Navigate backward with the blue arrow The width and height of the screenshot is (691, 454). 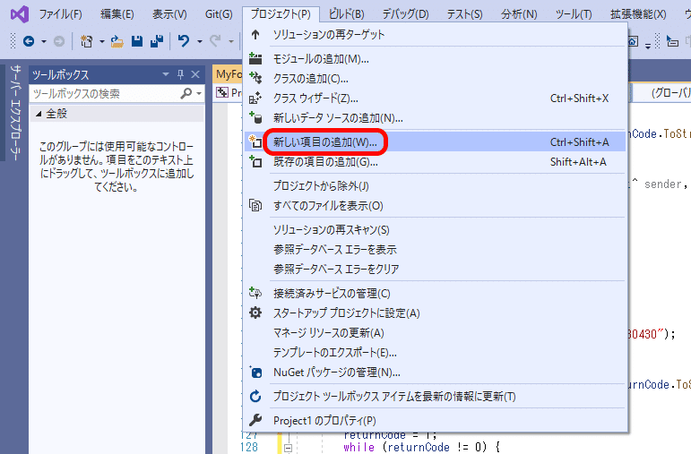coord(29,41)
